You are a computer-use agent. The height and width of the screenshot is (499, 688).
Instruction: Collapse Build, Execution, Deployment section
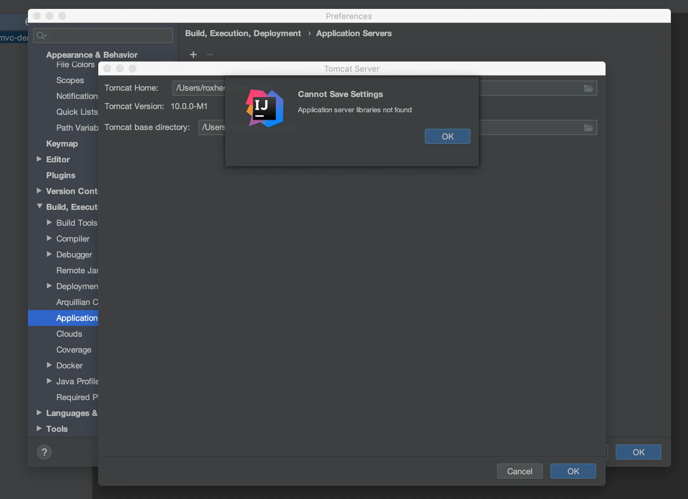point(39,206)
